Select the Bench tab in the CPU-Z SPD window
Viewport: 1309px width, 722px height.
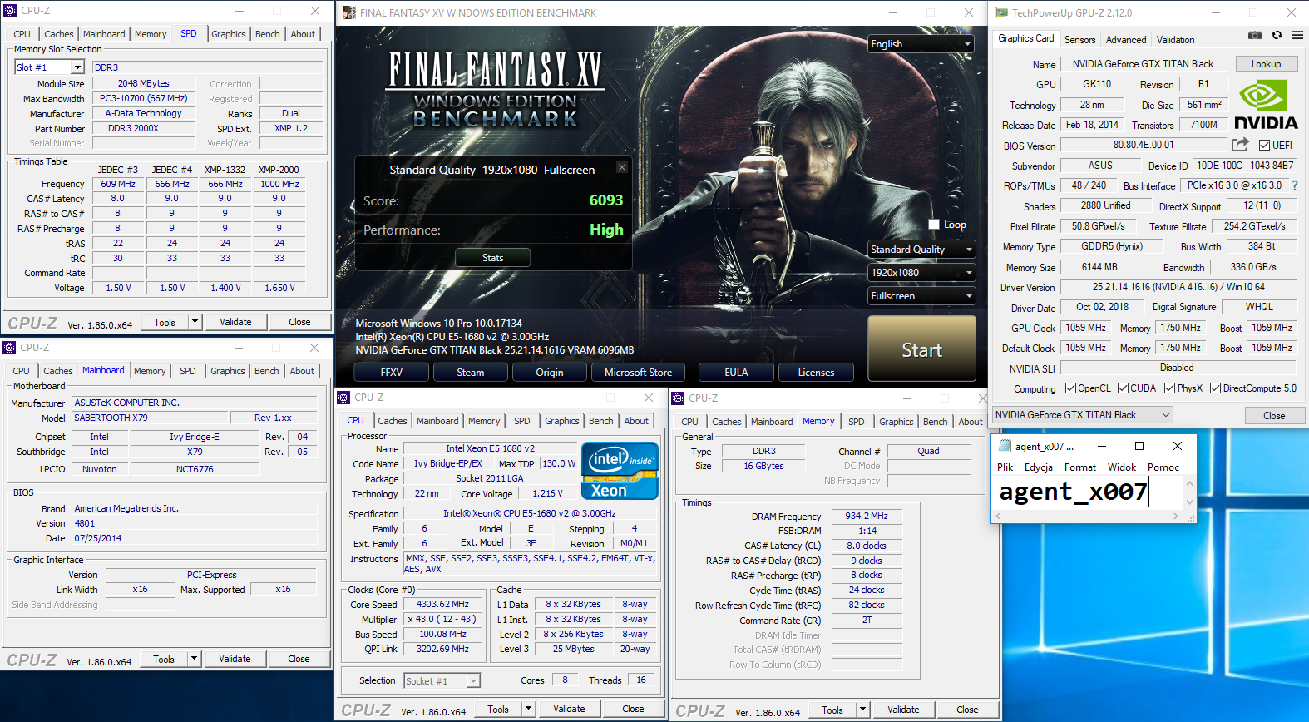(x=267, y=34)
